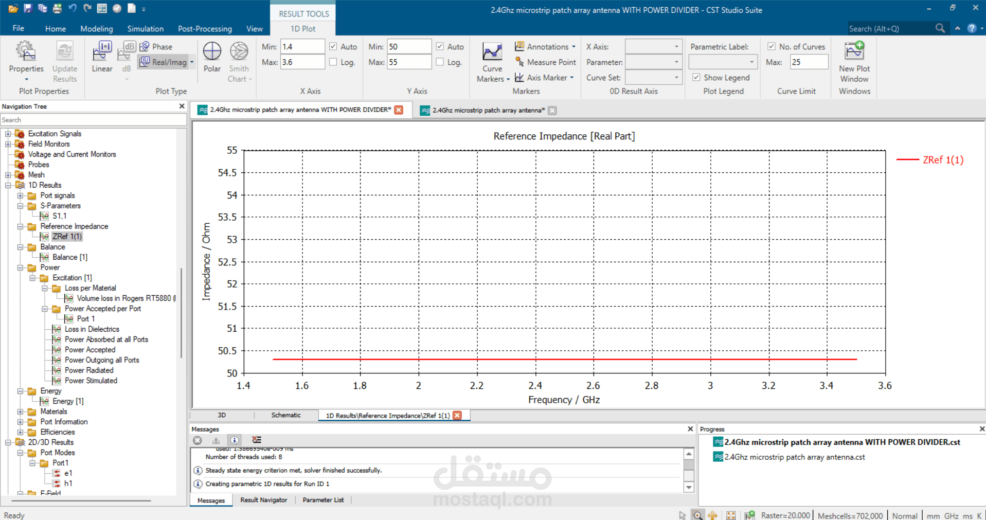Switch to the Result Navigator tab

click(x=264, y=500)
